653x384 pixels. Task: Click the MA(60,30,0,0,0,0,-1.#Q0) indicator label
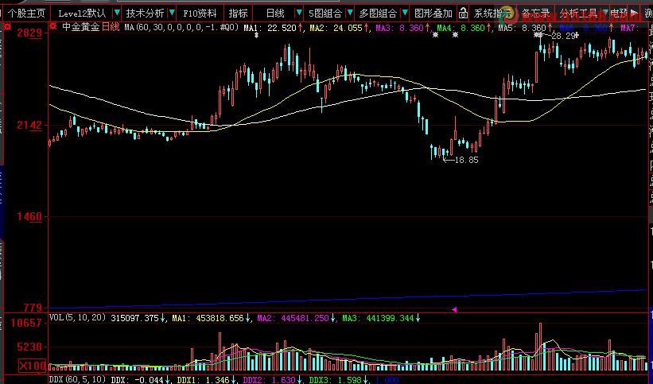181,27
